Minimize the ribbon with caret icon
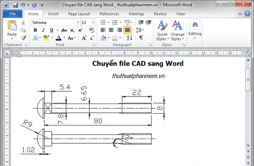Image resolution: width=254 pixels, height=166 pixels. (x=240, y=14)
